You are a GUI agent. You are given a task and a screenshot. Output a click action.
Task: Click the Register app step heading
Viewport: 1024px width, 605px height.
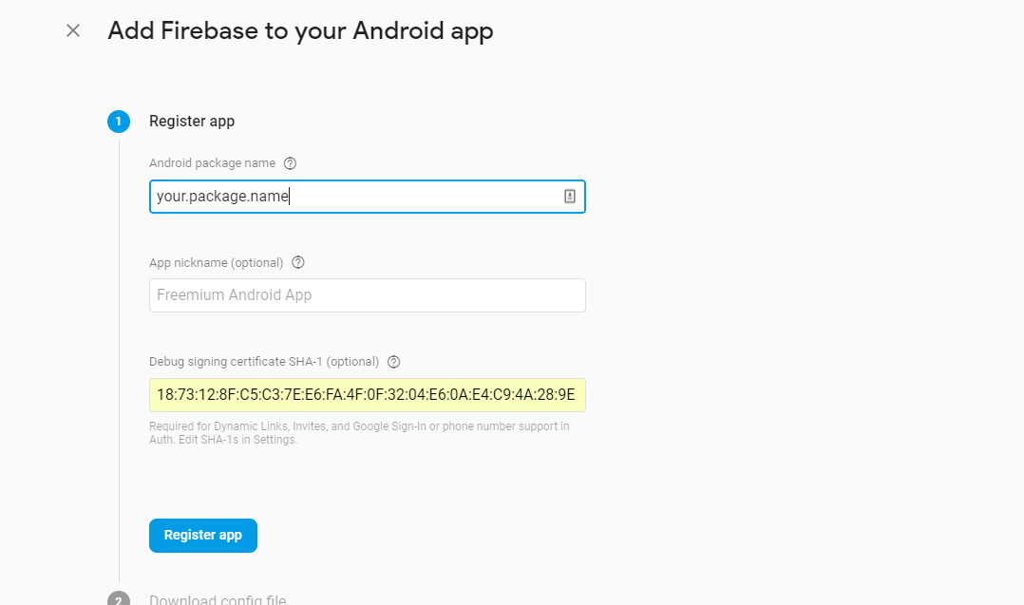point(192,122)
